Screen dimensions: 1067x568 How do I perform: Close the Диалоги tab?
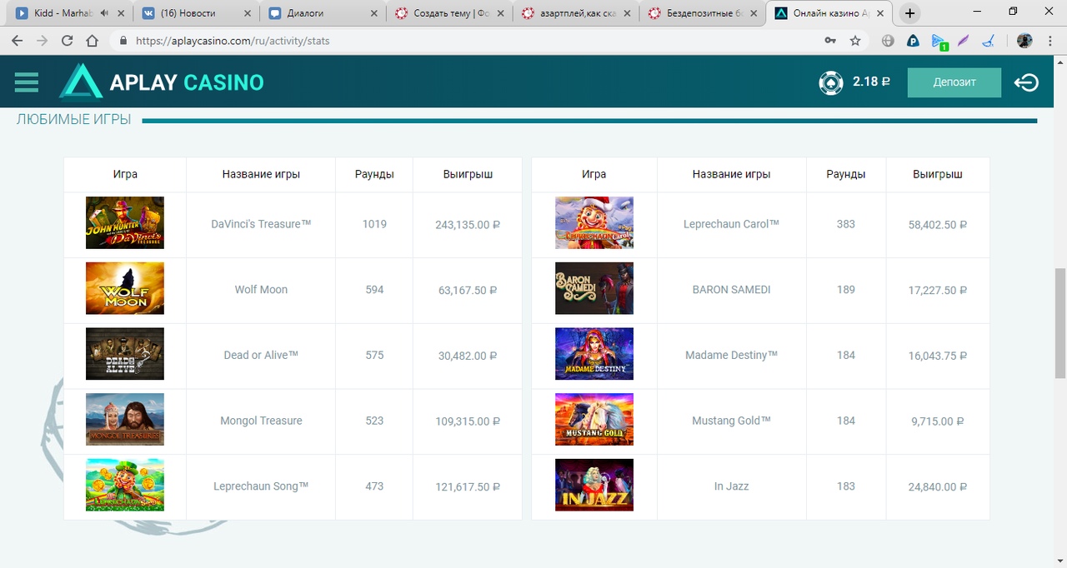(x=373, y=13)
